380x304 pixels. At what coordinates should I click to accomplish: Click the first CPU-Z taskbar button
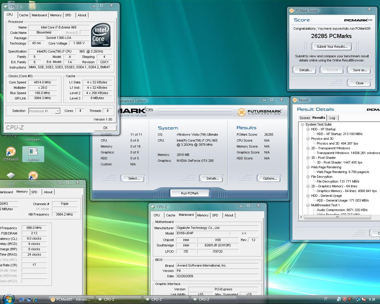(119, 300)
